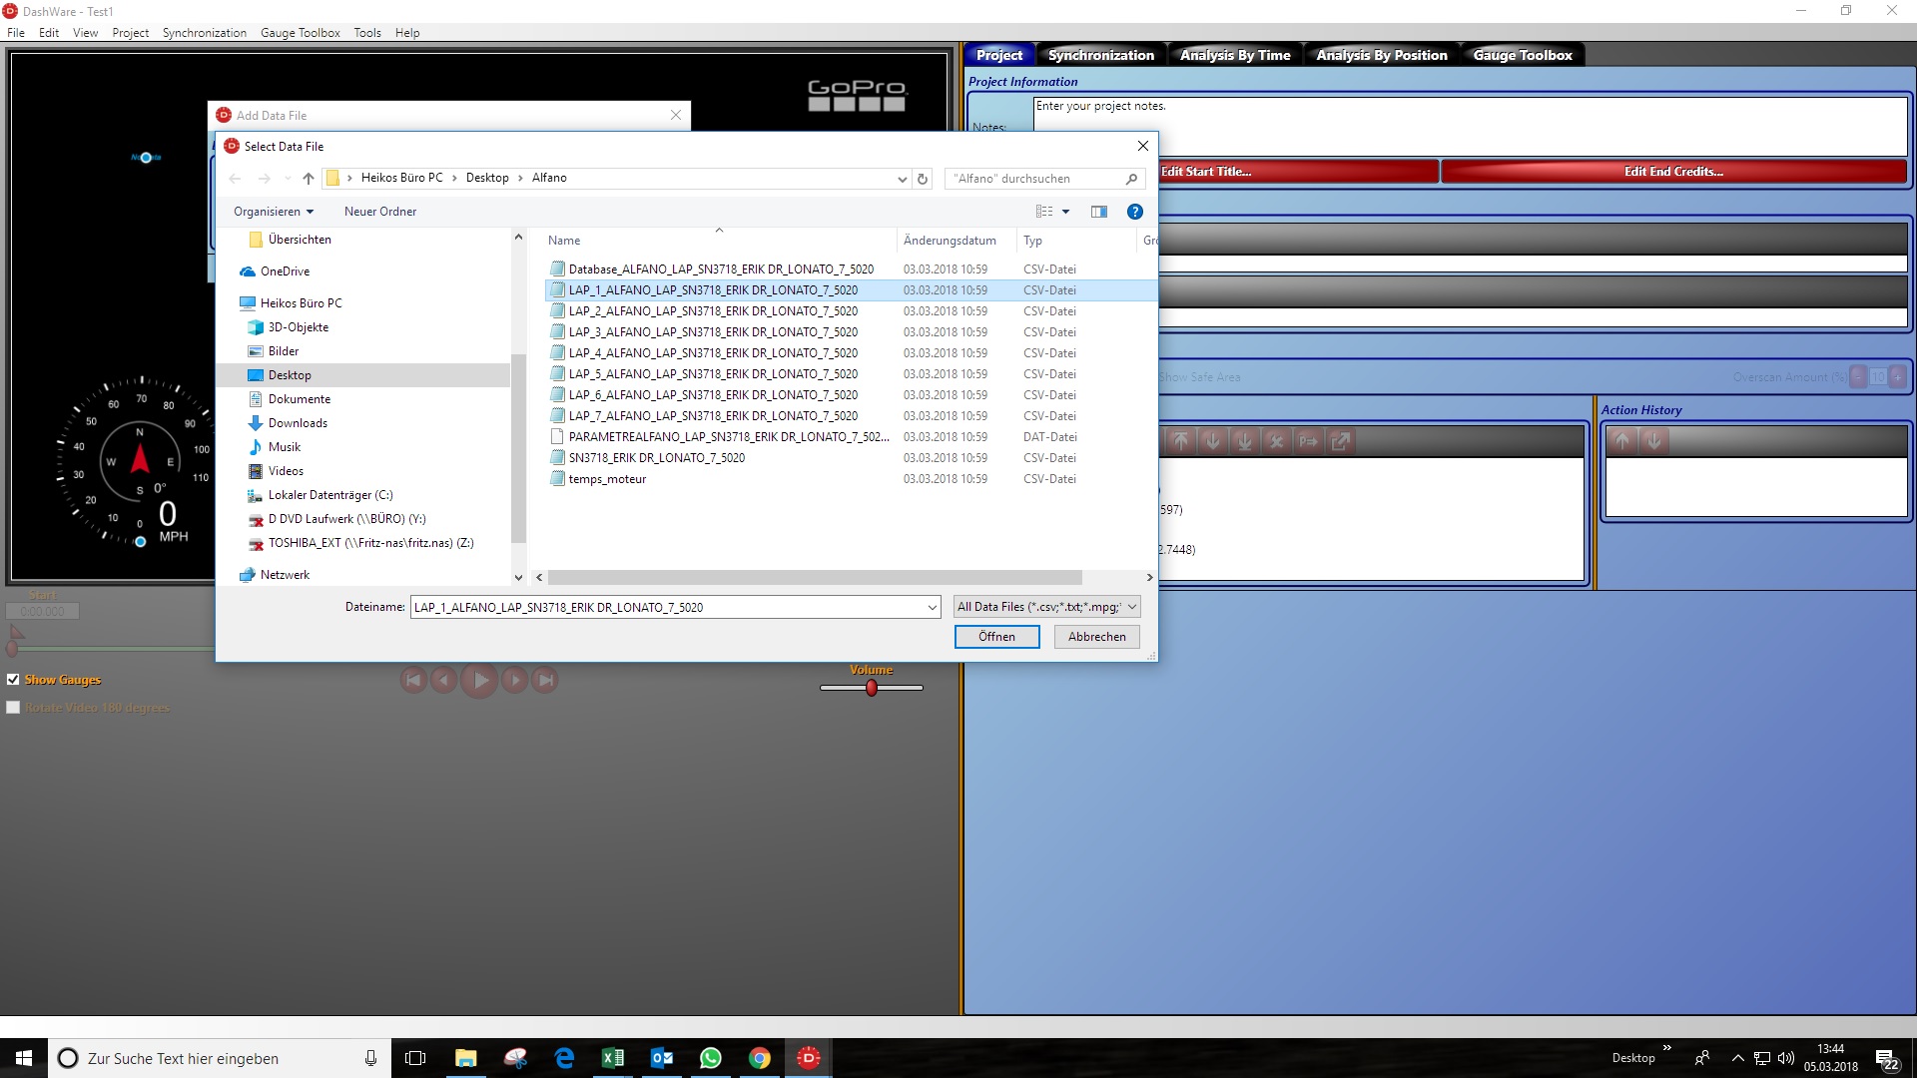
Task: Click Neuer Ordner in file dialog
Action: (x=380, y=212)
